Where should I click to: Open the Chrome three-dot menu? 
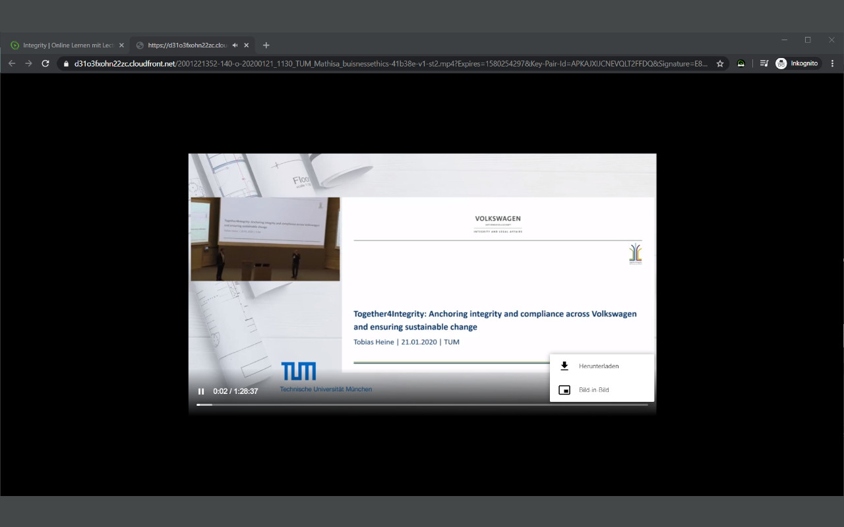(832, 64)
